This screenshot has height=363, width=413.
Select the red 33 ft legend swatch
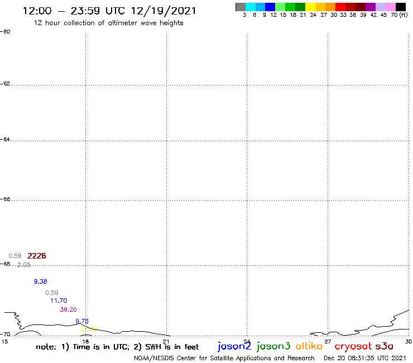click(x=340, y=7)
